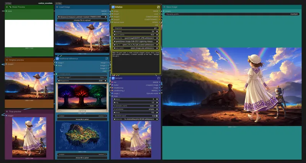Viewport: 306px width, 163px height.
Task: Click the Save Image node's header icon
Action: (x=165, y=7)
